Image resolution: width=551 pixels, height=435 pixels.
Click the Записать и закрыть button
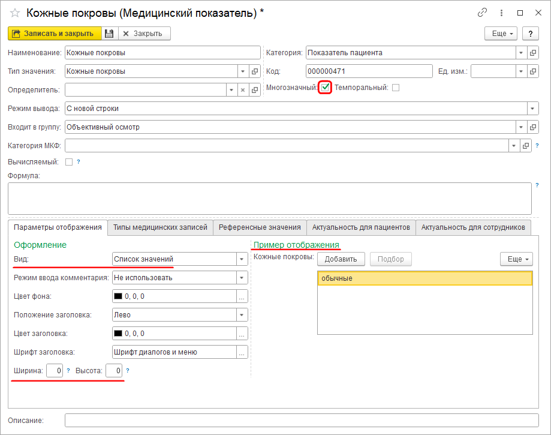(53, 34)
